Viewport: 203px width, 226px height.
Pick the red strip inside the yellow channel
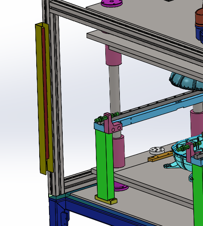click(x=45, y=94)
